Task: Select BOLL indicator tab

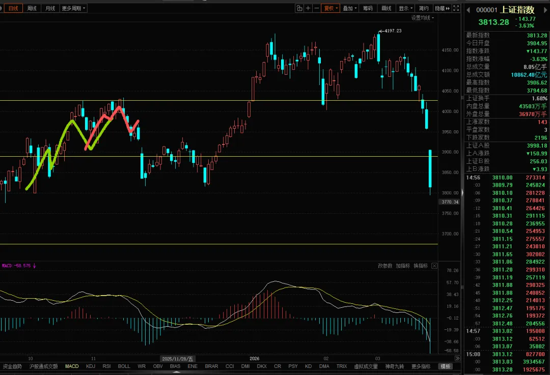Action: [124, 366]
